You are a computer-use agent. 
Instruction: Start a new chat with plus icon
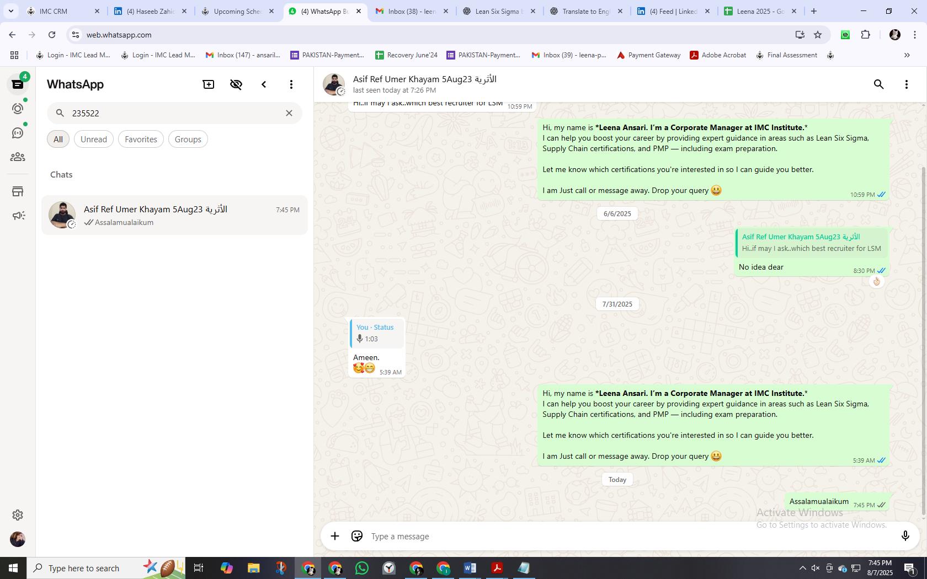(209, 84)
